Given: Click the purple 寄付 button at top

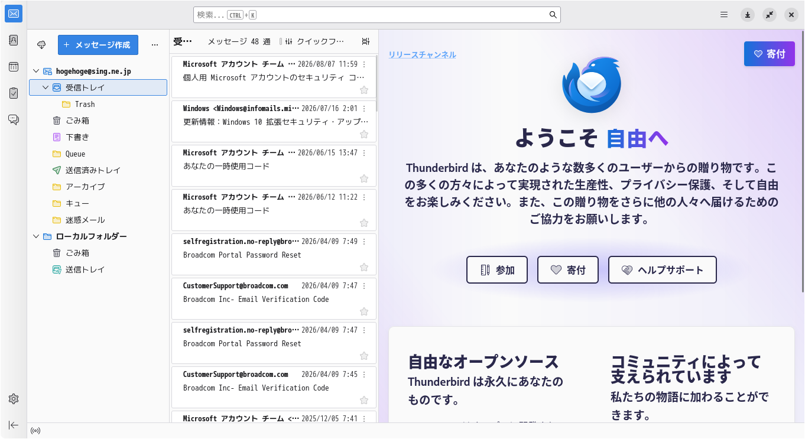Looking at the screenshot, I should (769, 54).
